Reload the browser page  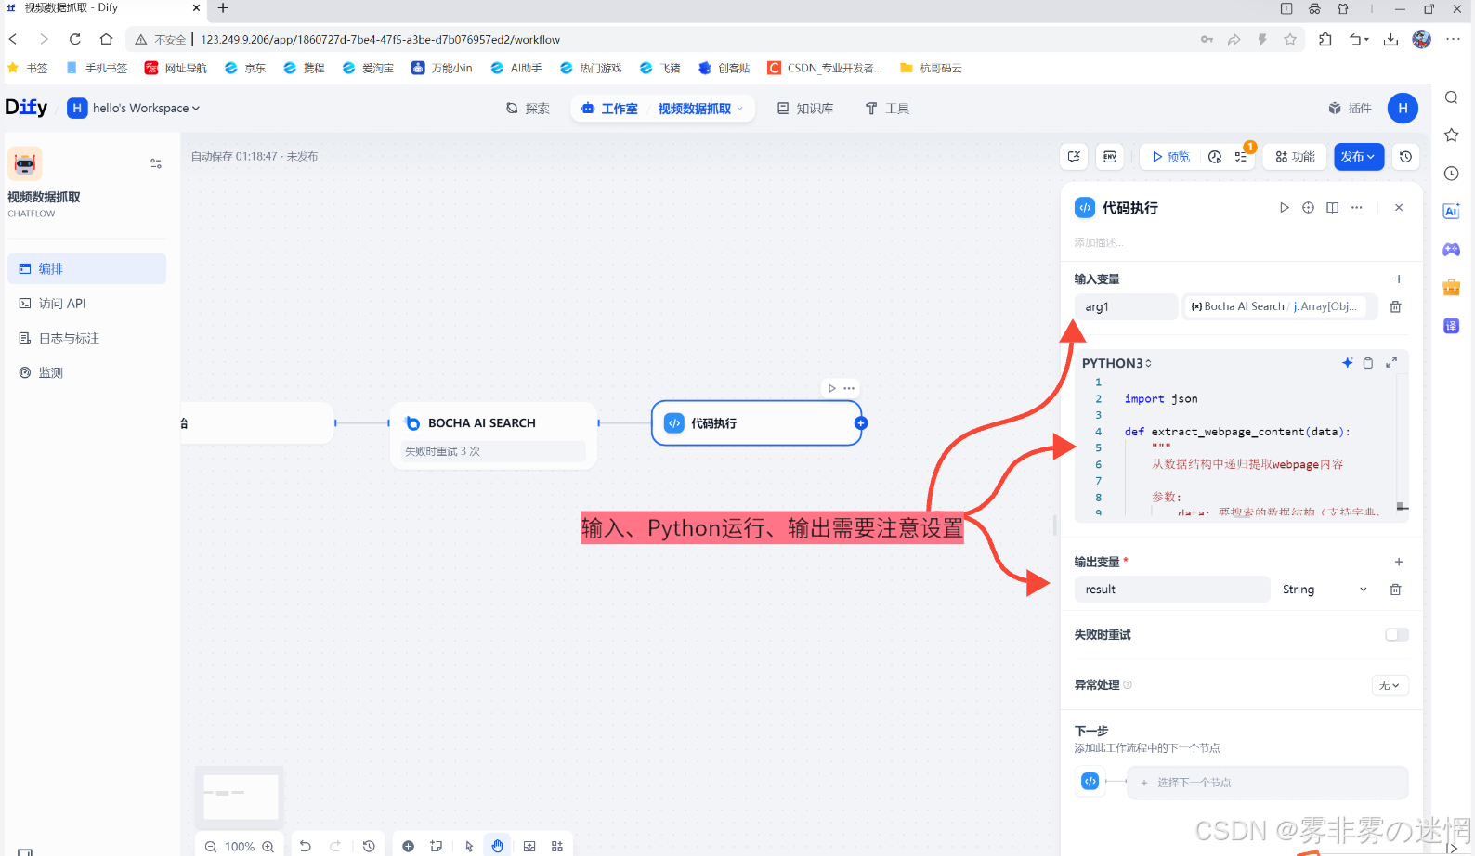coord(75,39)
